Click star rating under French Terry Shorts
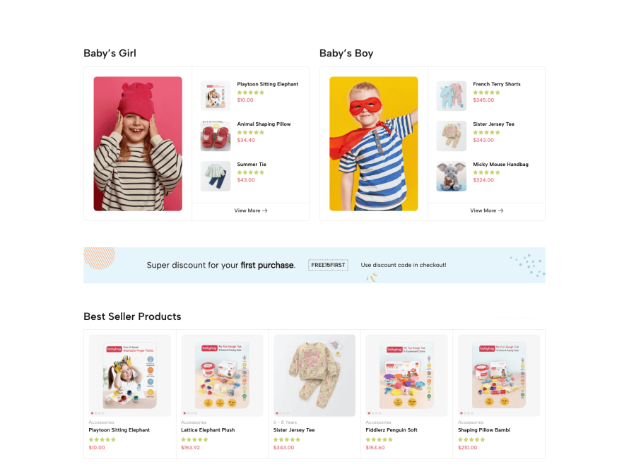Image resolution: width=629 pixels, height=469 pixels. coord(486,93)
